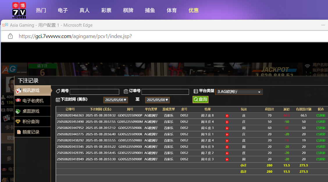The width and height of the screenshot is (328, 182).
Task: Play video replay for order 250508203466363
Action: (x=227, y=116)
